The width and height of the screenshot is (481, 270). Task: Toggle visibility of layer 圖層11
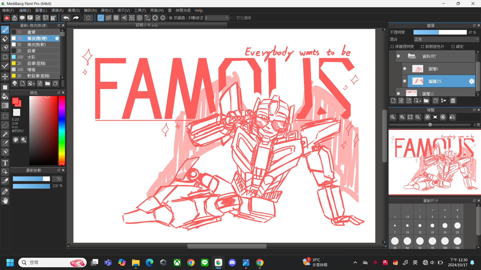398,93
